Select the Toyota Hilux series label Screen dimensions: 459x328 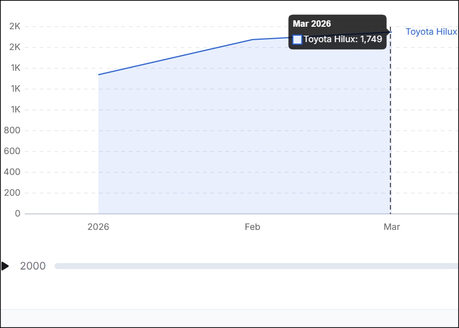(x=431, y=32)
